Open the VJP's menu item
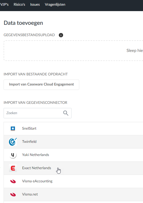The width and height of the screenshot is (143, 203). 4,5
